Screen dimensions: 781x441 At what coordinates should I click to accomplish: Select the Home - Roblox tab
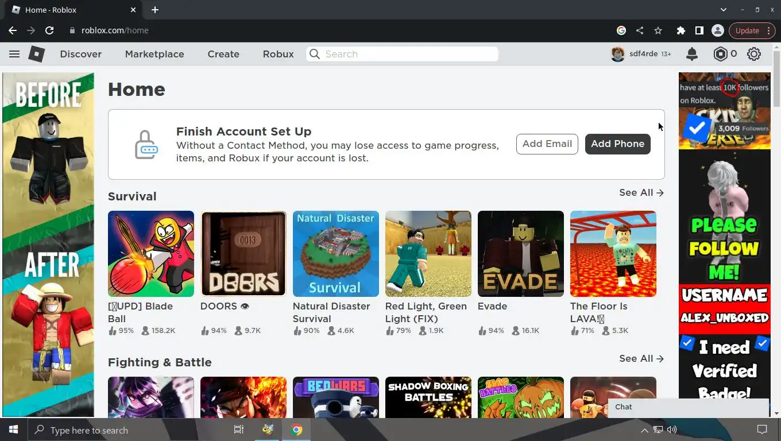pos(74,10)
